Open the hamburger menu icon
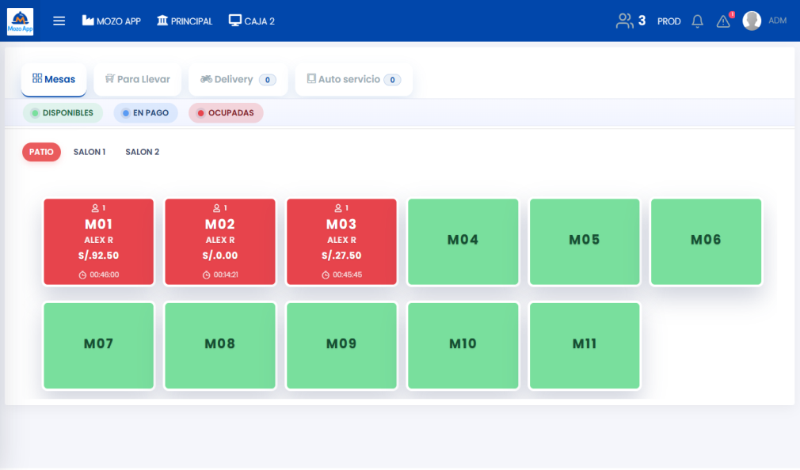 pos(59,21)
